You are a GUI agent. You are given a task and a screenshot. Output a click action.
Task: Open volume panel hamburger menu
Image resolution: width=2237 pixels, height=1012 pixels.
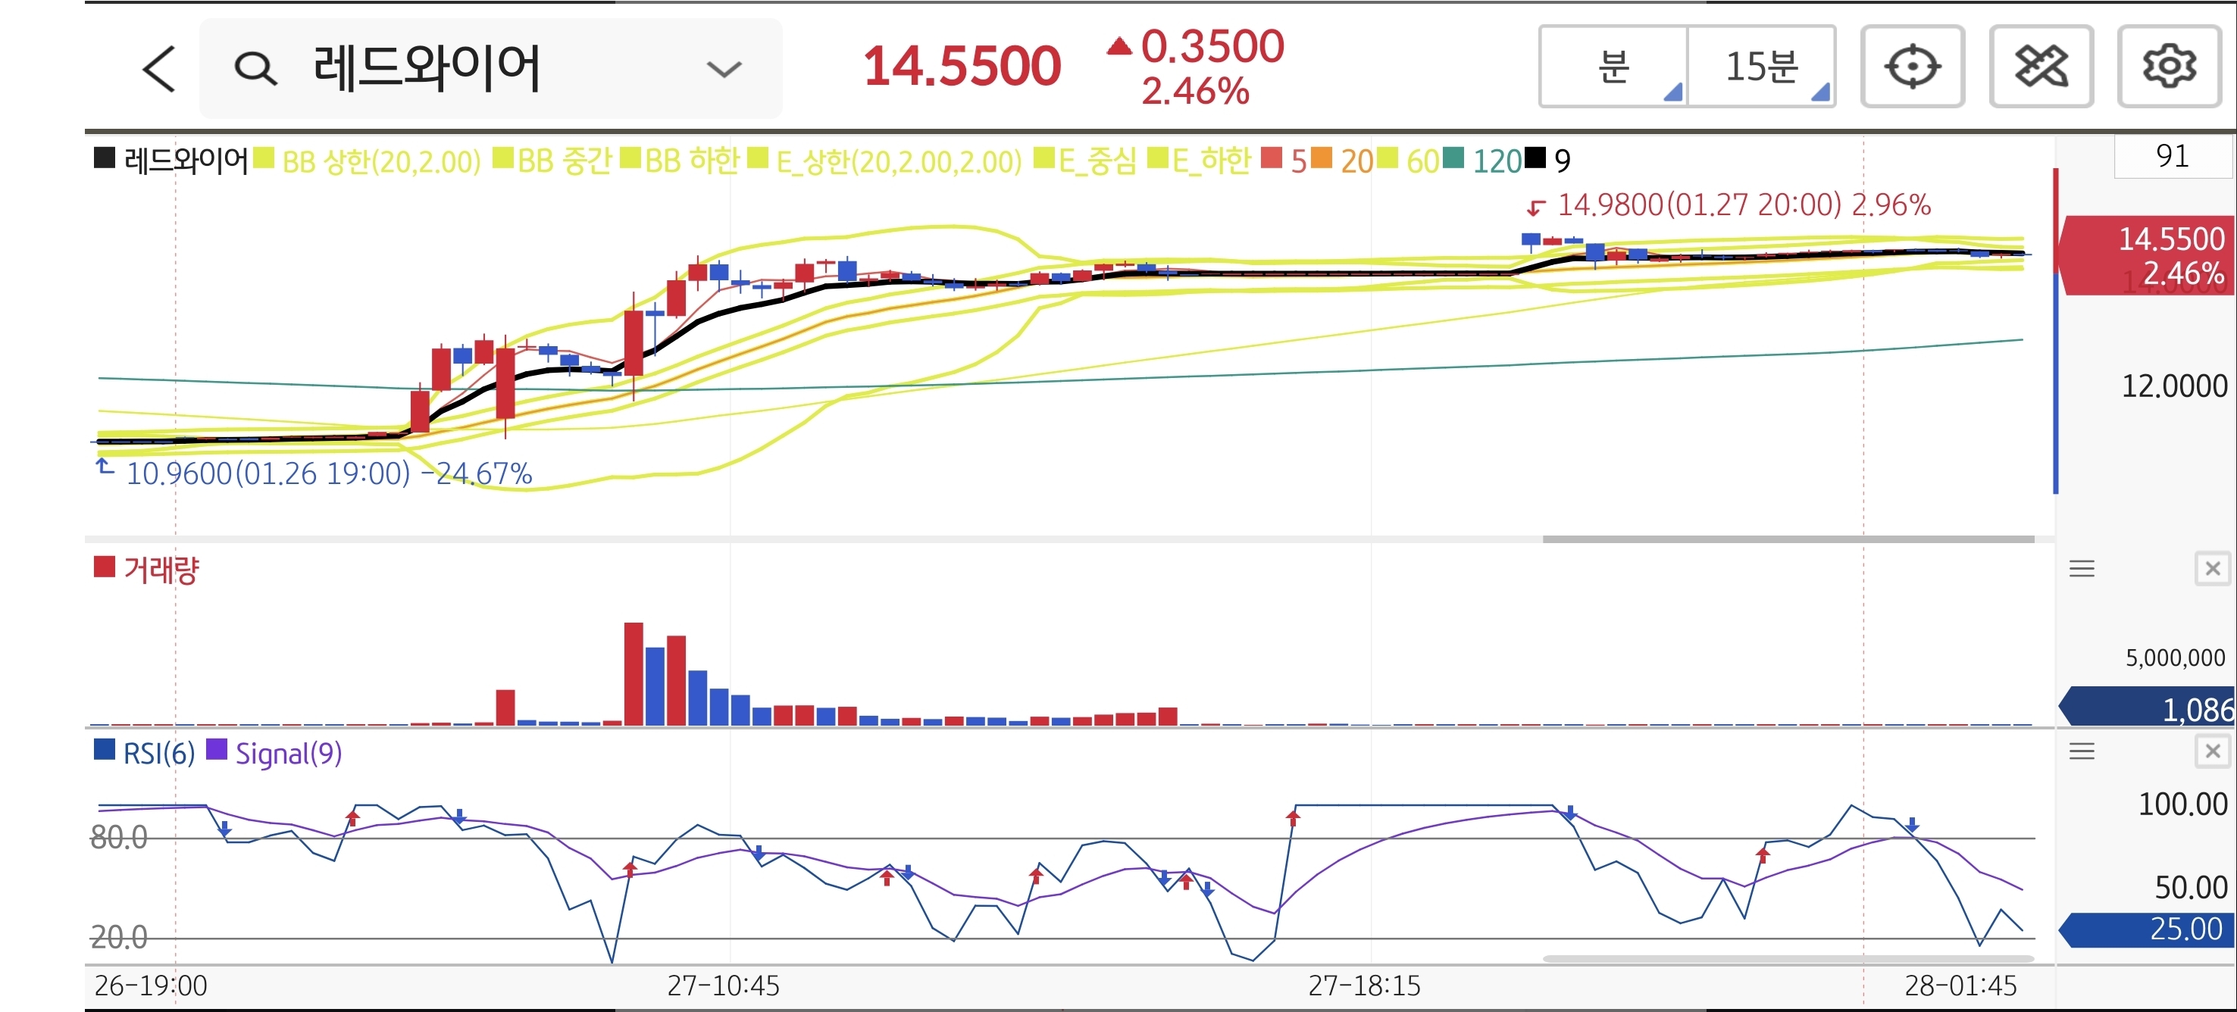(x=2082, y=568)
